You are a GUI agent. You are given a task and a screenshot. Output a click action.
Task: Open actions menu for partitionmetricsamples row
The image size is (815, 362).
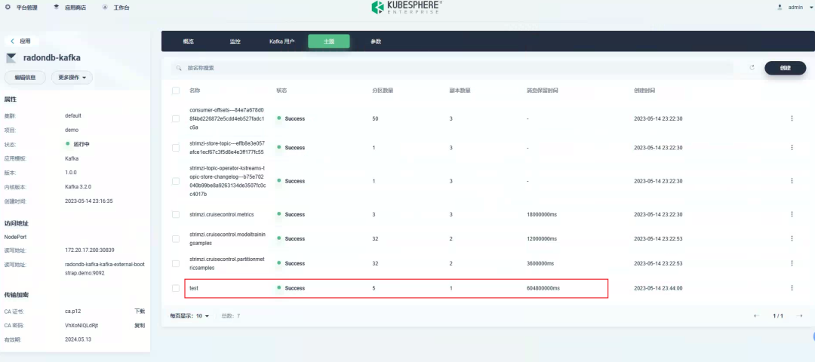click(x=792, y=263)
